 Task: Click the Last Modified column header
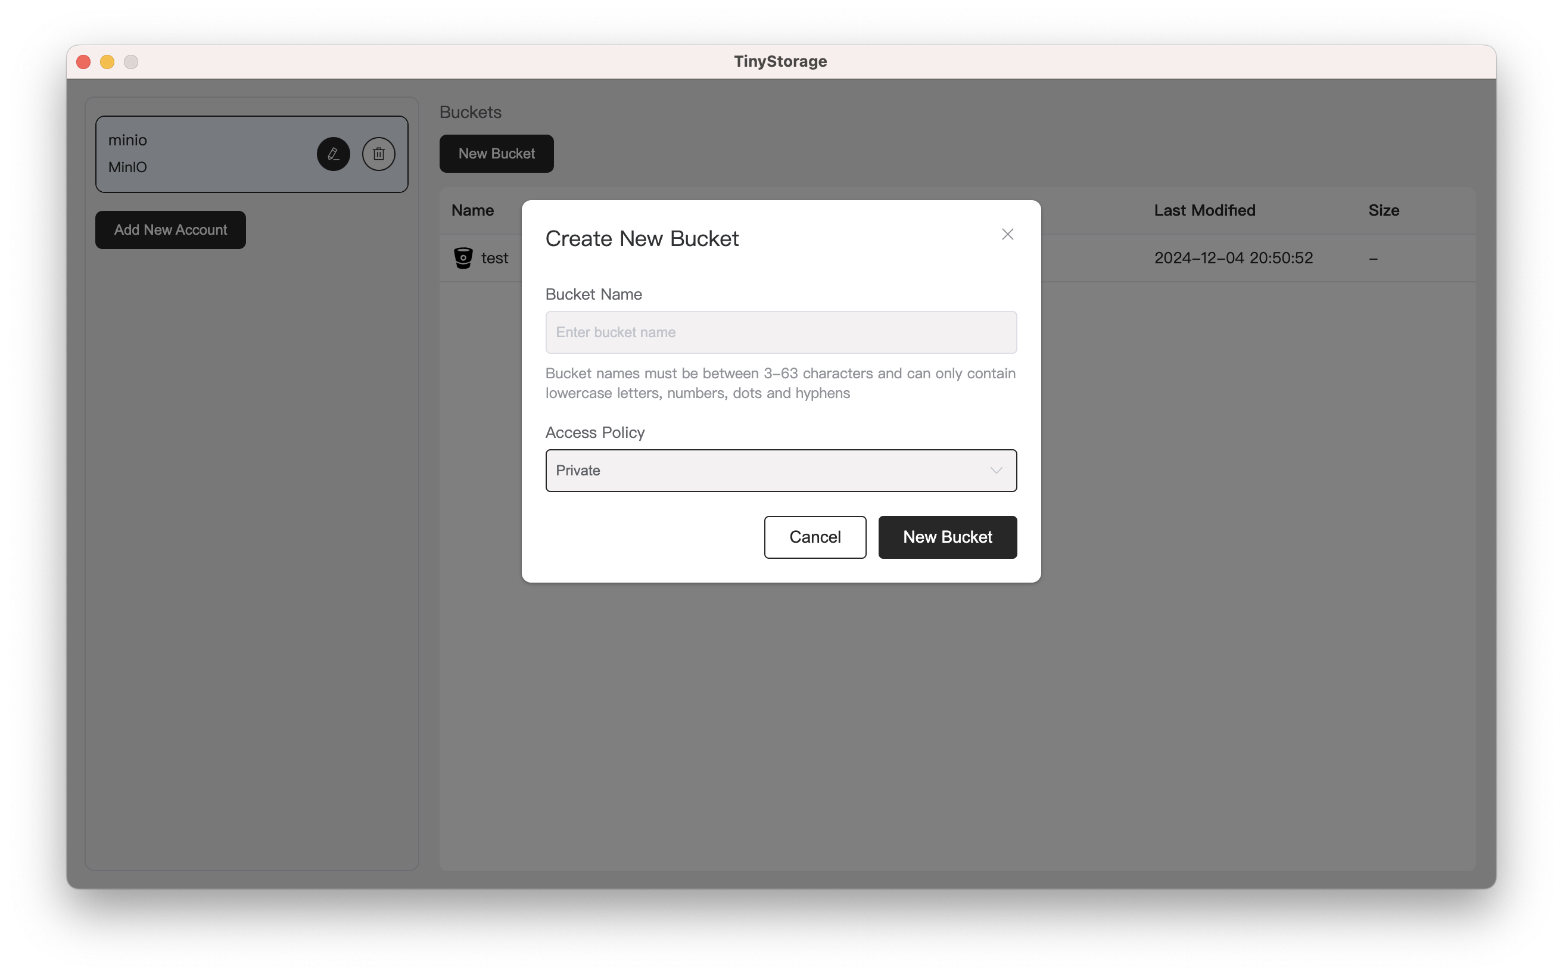[x=1204, y=211]
